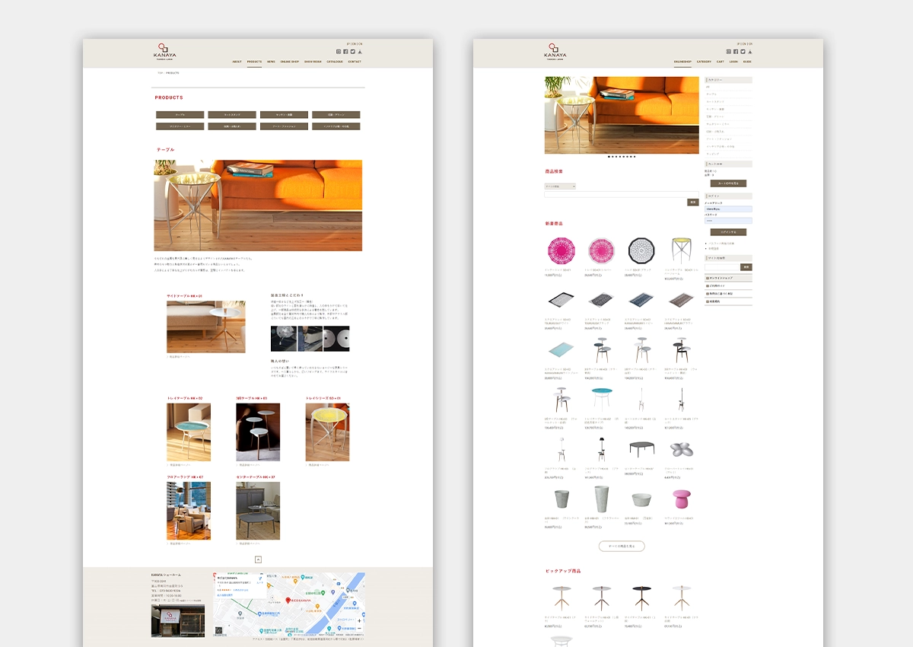Click the search button under the product search field

pyautogui.click(x=692, y=202)
